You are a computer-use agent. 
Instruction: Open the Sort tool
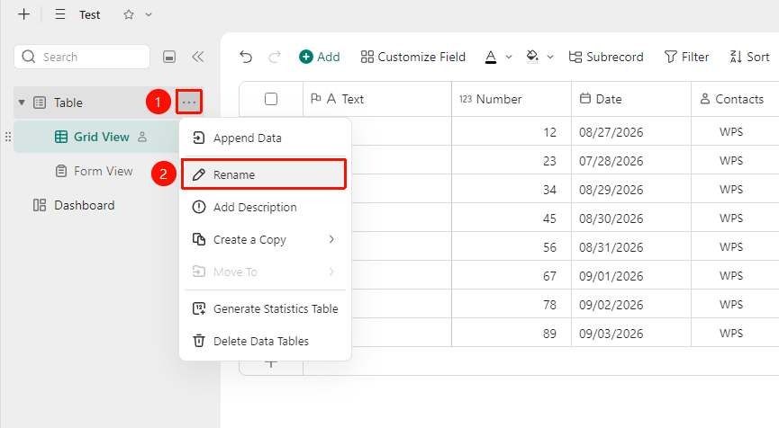click(x=749, y=57)
